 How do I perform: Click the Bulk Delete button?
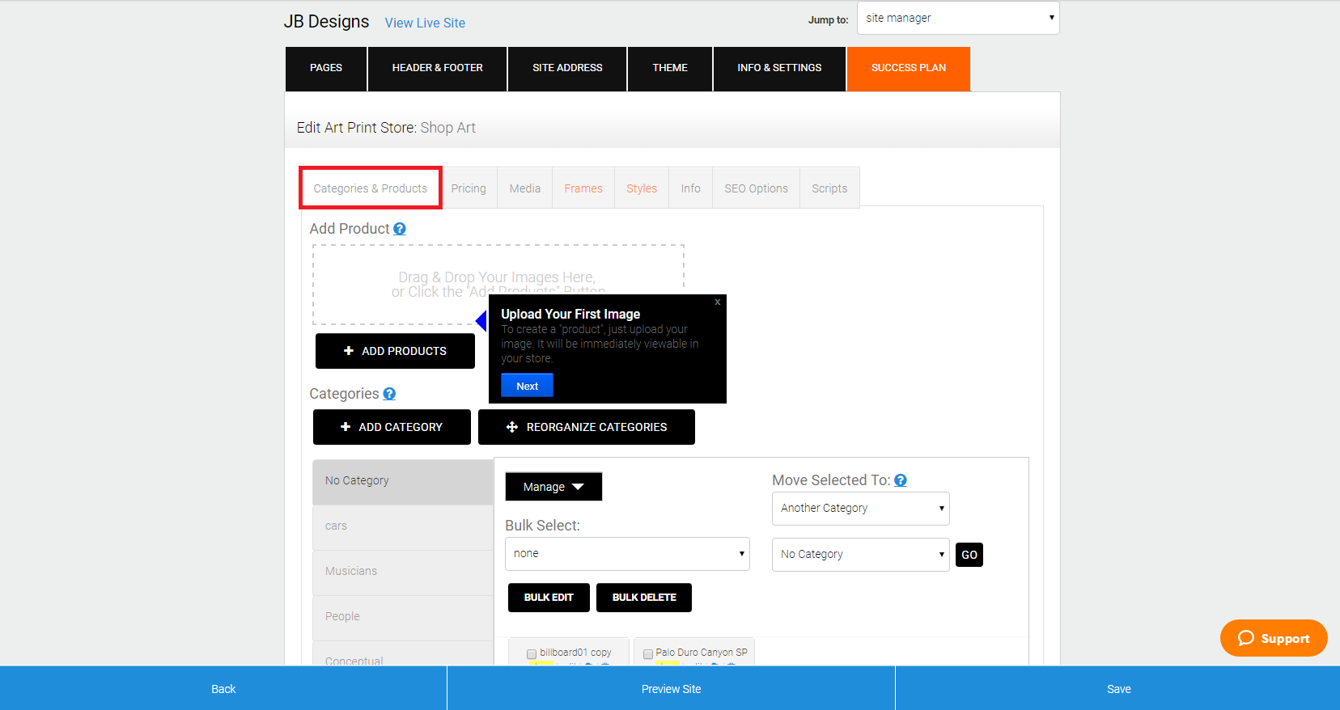pos(644,598)
